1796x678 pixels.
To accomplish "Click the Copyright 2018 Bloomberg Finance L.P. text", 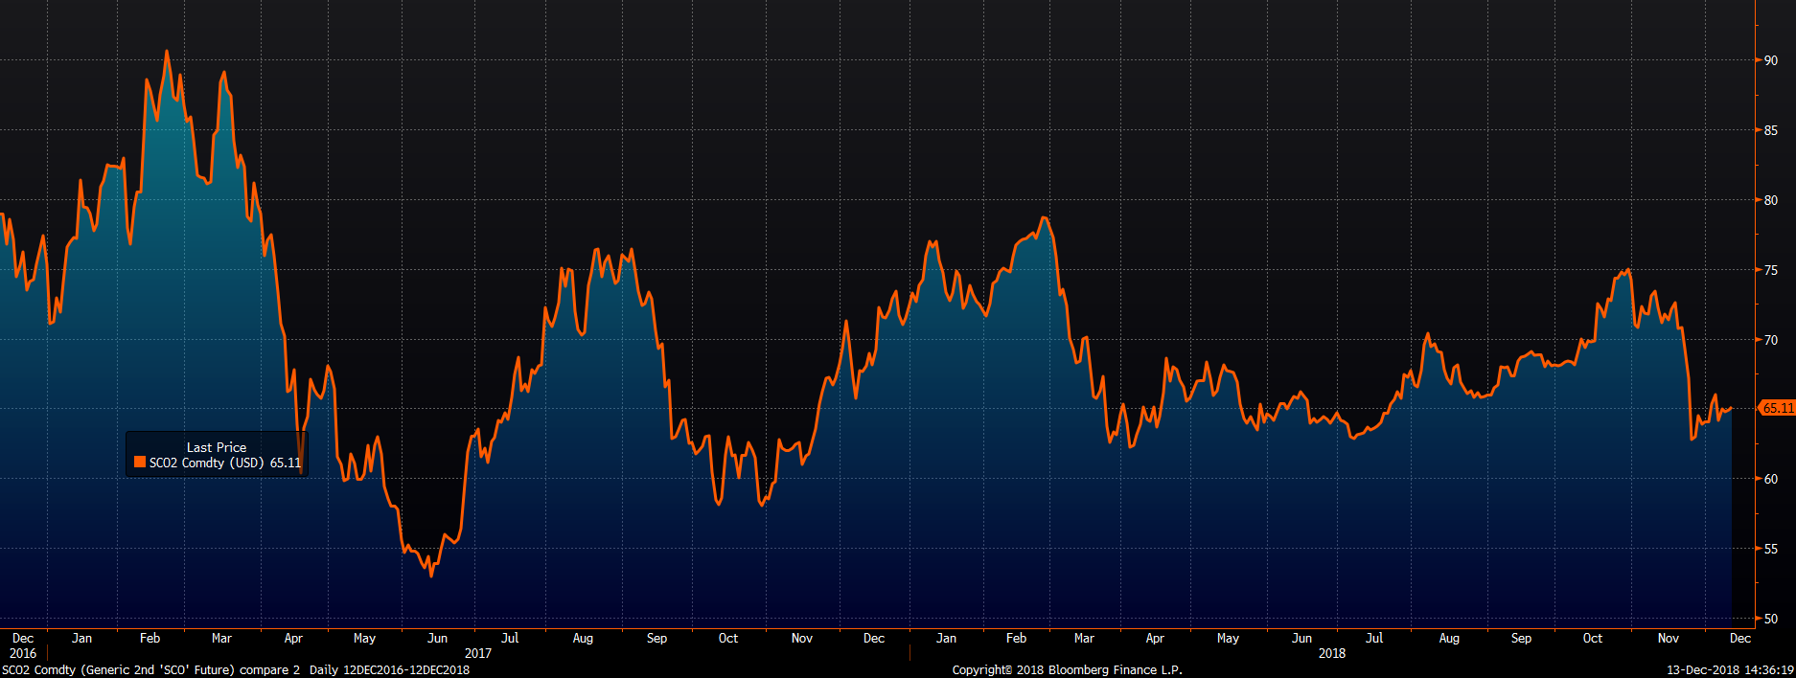I will point(1067,669).
